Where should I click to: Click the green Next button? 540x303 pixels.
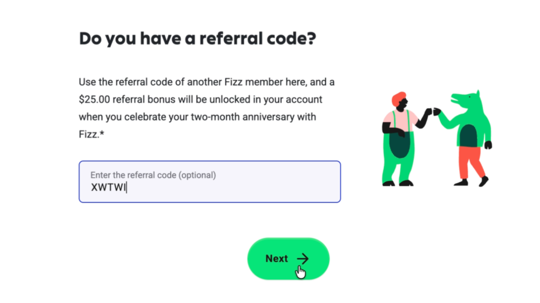(288, 258)
